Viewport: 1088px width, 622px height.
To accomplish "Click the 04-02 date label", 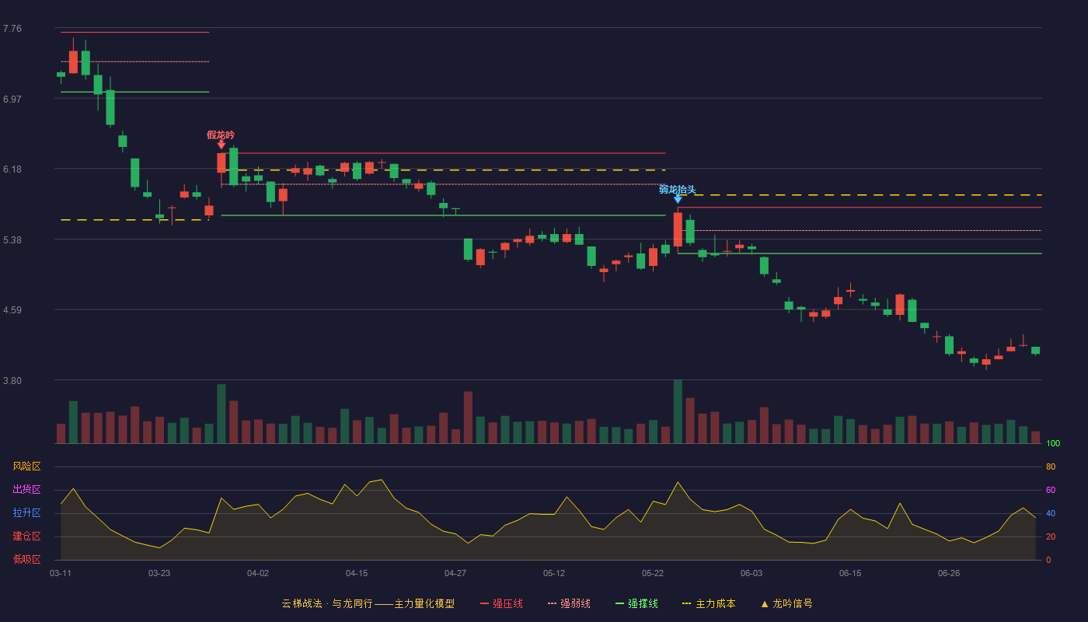I will tap(258, 573).
